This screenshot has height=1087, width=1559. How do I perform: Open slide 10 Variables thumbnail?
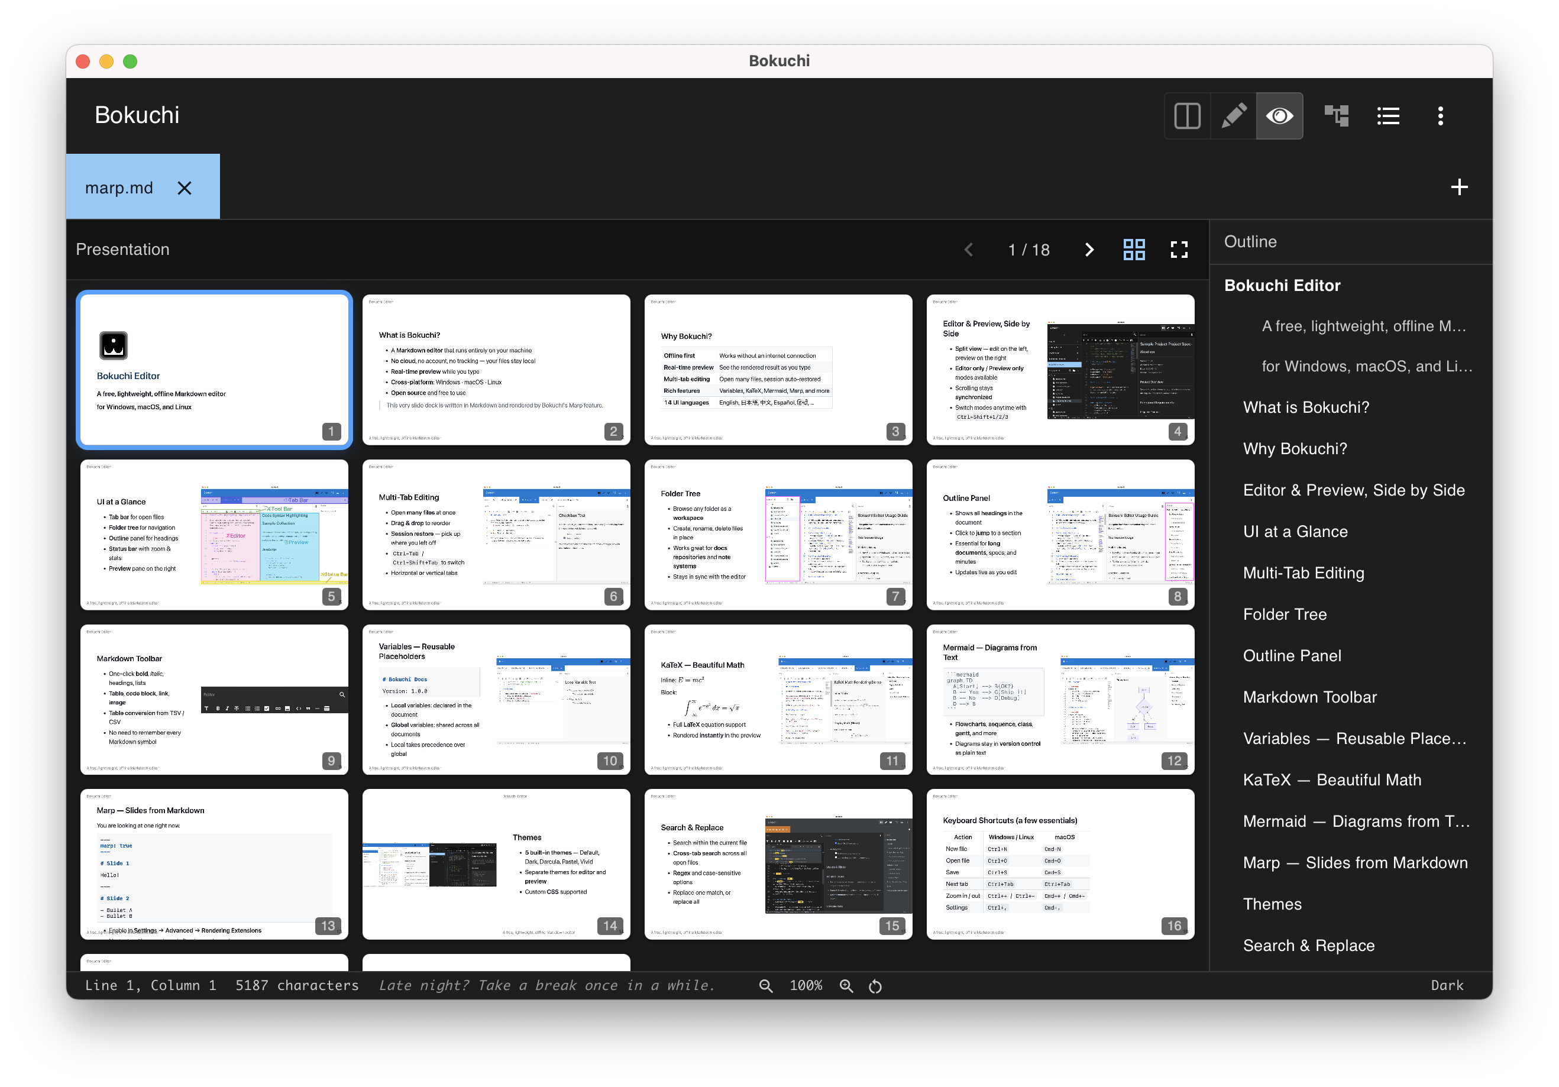(496, 700)
